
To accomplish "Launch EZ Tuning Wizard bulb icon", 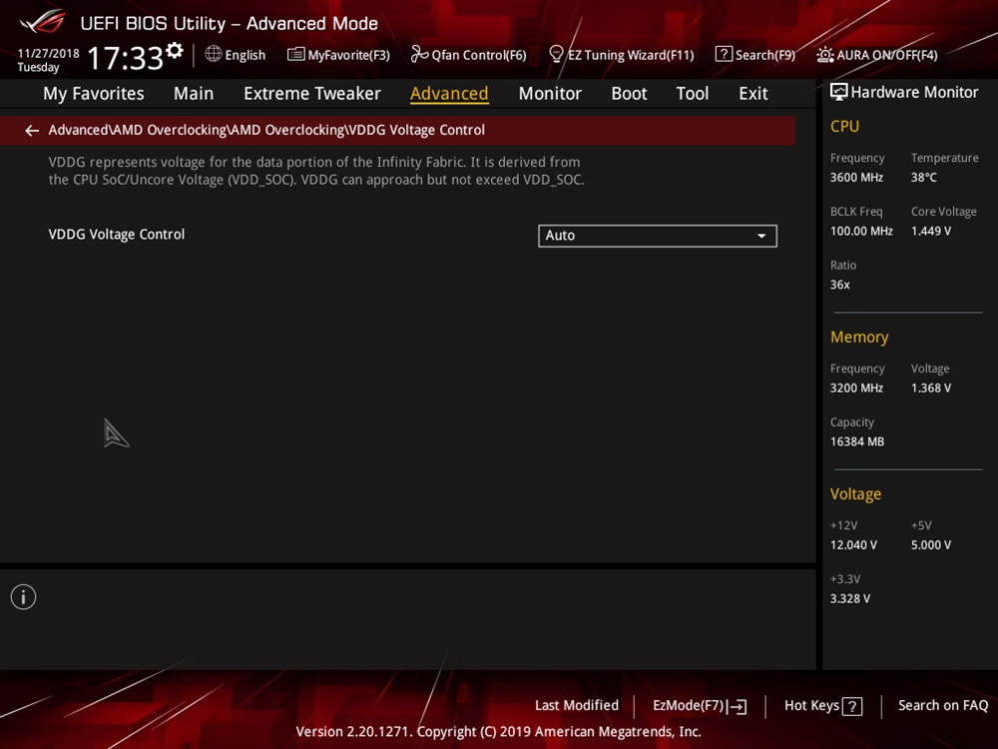I will click(556, 54).
